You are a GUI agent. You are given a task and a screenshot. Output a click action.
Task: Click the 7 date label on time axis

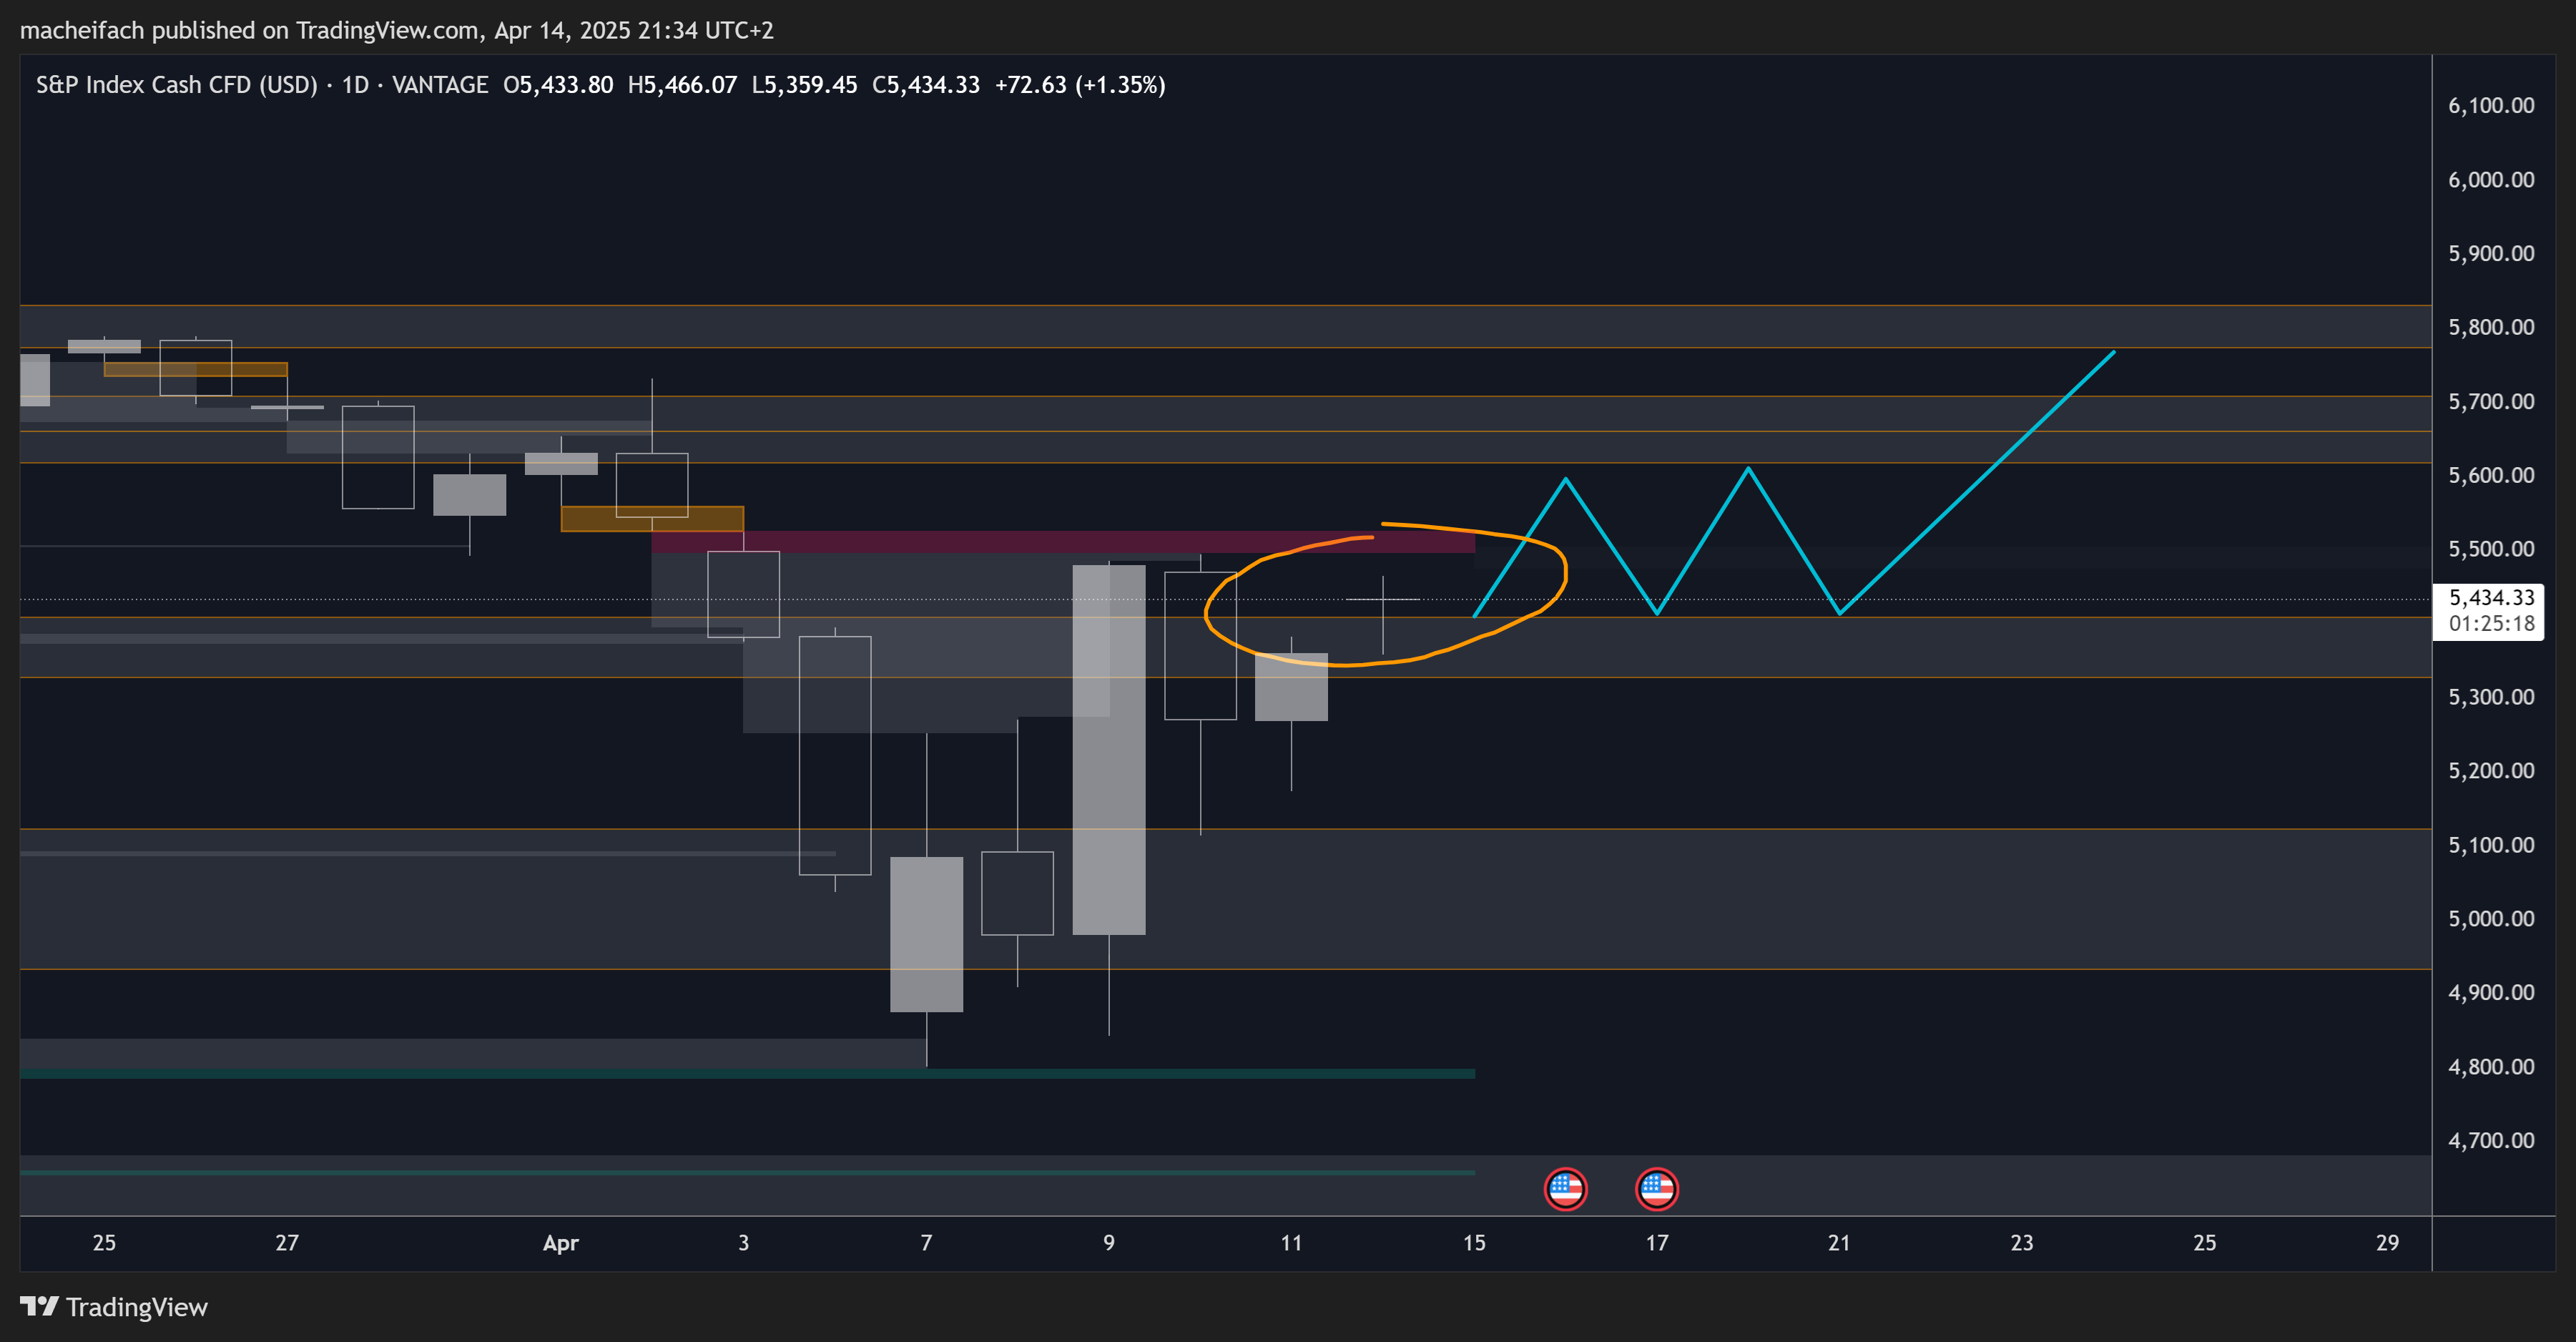pyautogui.click(x=926, y=1243)
